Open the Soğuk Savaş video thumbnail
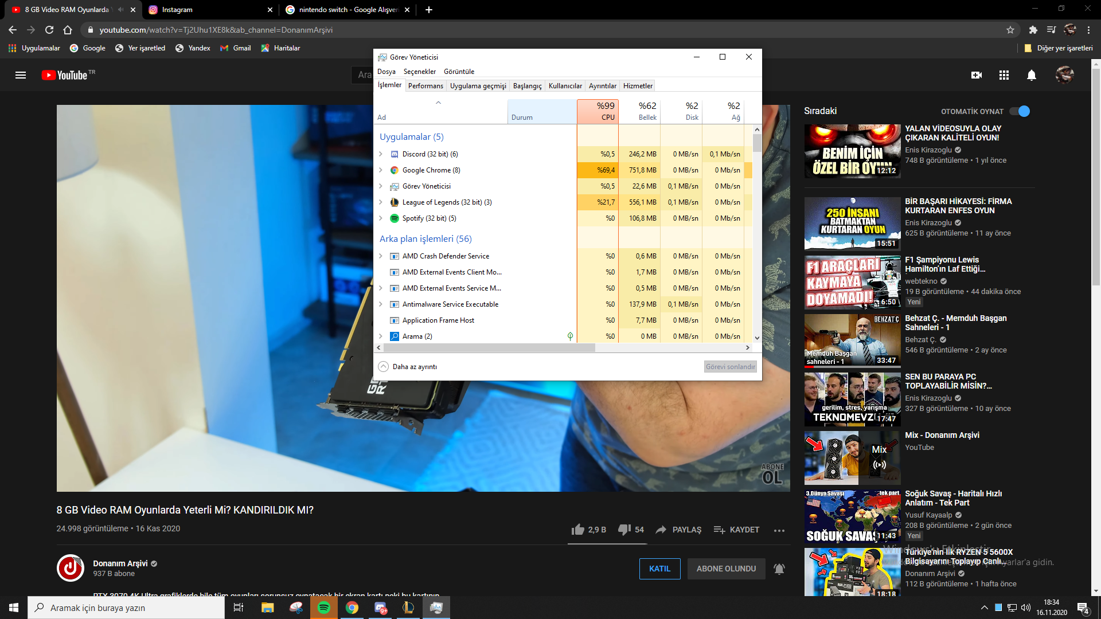The width and height of the screenshot is (1101, 619). (x=852, y=516)
